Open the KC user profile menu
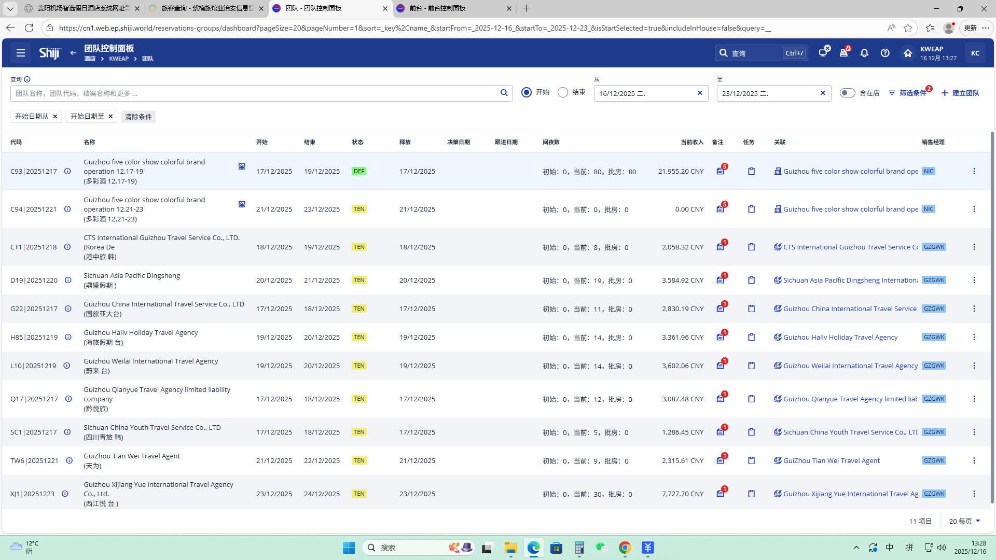This screenshot has width=996, height=560. (x=975, y=53)
